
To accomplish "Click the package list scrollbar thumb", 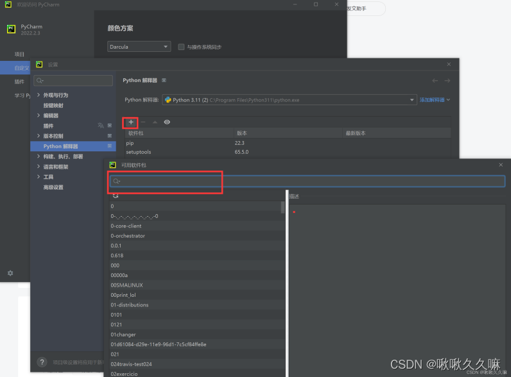I will pyautogui.click(x=282, y=207).
